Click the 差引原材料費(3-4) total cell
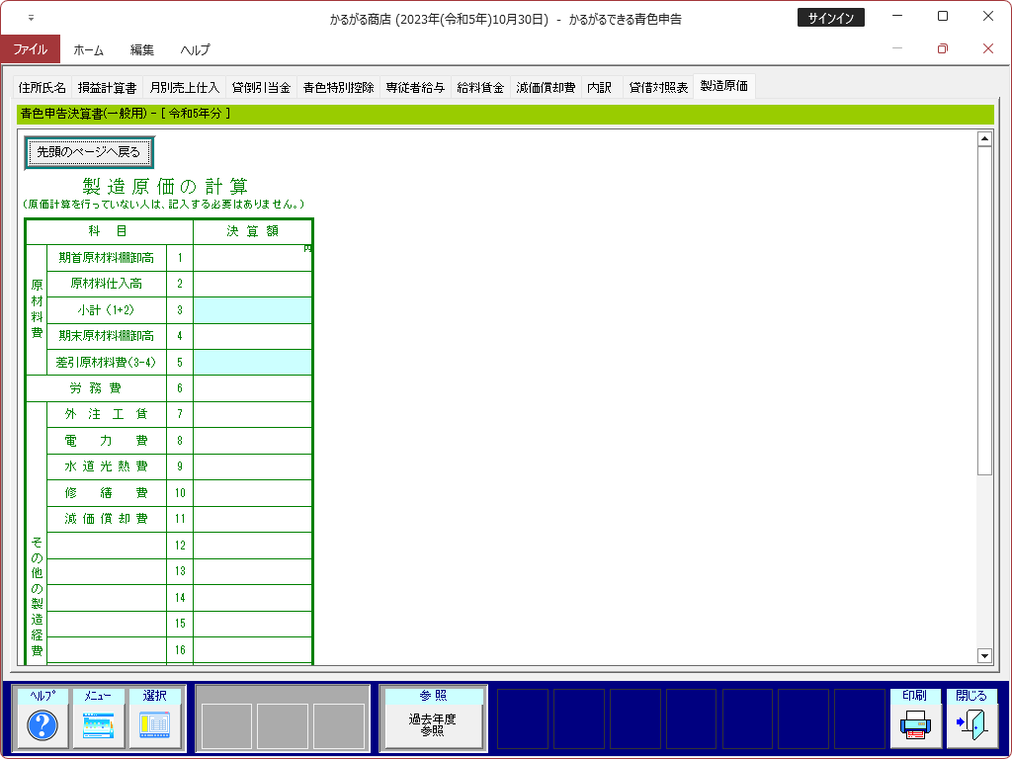The width and height of the screenshot is (1012, 759). (x=252, y=363)
